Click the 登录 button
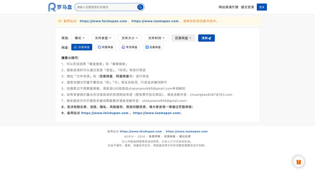This screenshot has width=315, height=178. tap(262, 7)
